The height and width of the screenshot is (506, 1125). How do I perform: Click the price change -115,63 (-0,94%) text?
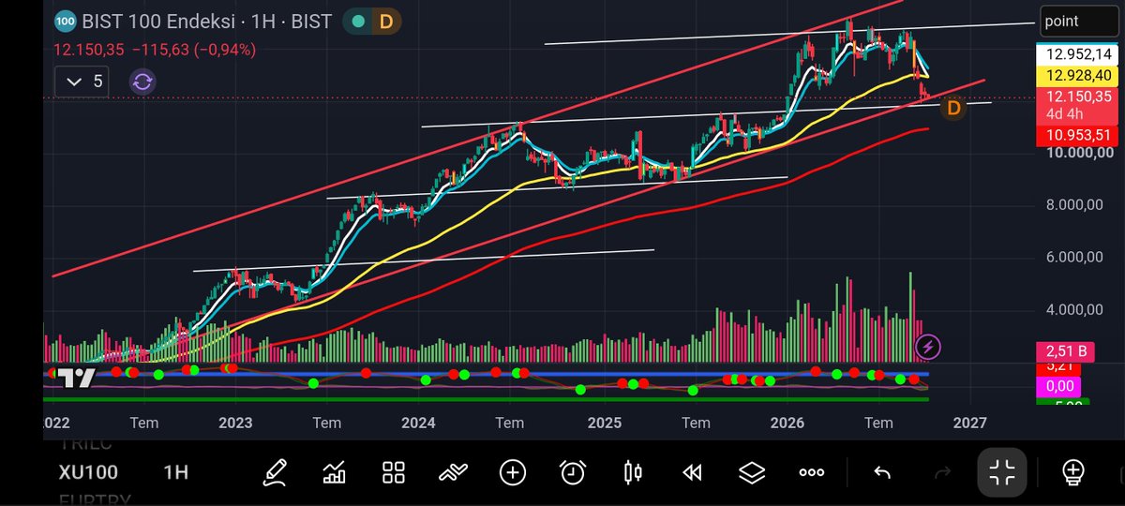196,49
